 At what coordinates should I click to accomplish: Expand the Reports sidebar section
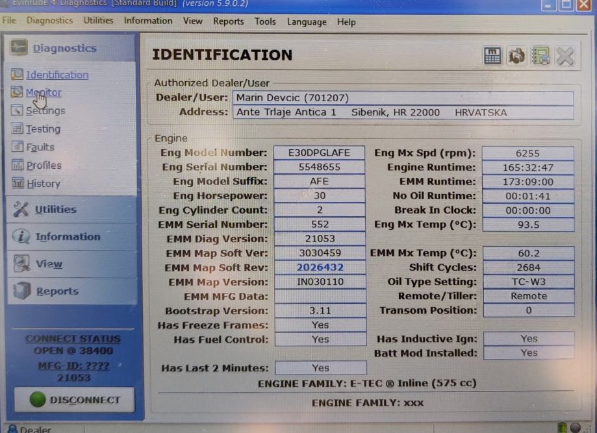(57, 291)
